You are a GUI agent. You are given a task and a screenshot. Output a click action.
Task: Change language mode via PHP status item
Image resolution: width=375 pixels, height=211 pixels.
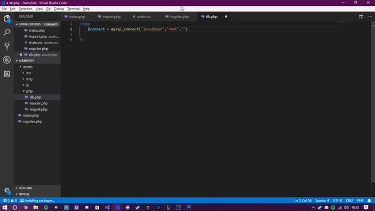click(360, 200)
